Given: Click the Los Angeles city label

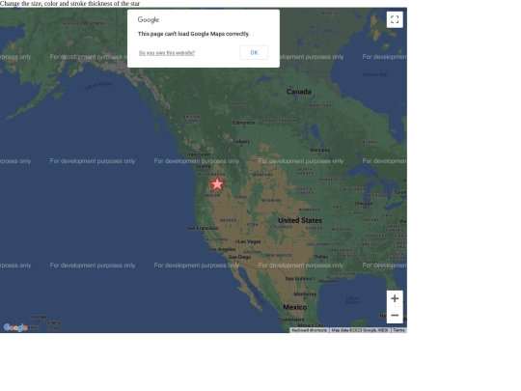Looking at the screenshot, I should 222,249.
